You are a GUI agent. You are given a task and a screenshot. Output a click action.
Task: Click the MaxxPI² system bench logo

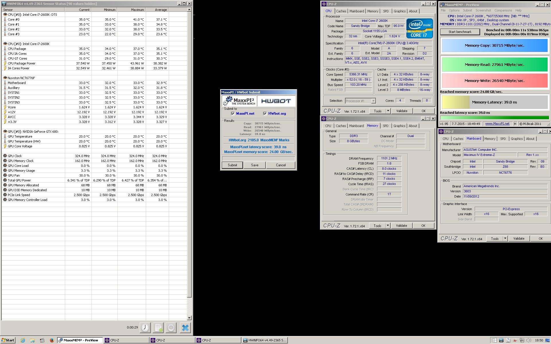239,101
